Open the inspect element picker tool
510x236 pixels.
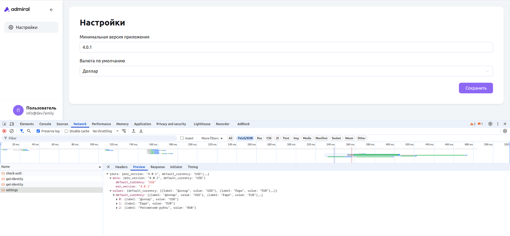(x=4, y=124)
